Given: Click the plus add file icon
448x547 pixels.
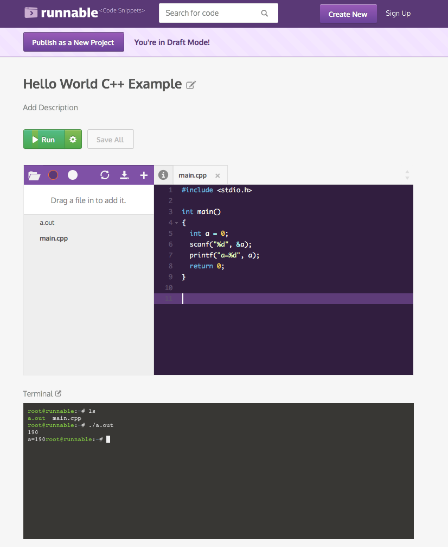Looking at the screenshot, I should point(144,175).
